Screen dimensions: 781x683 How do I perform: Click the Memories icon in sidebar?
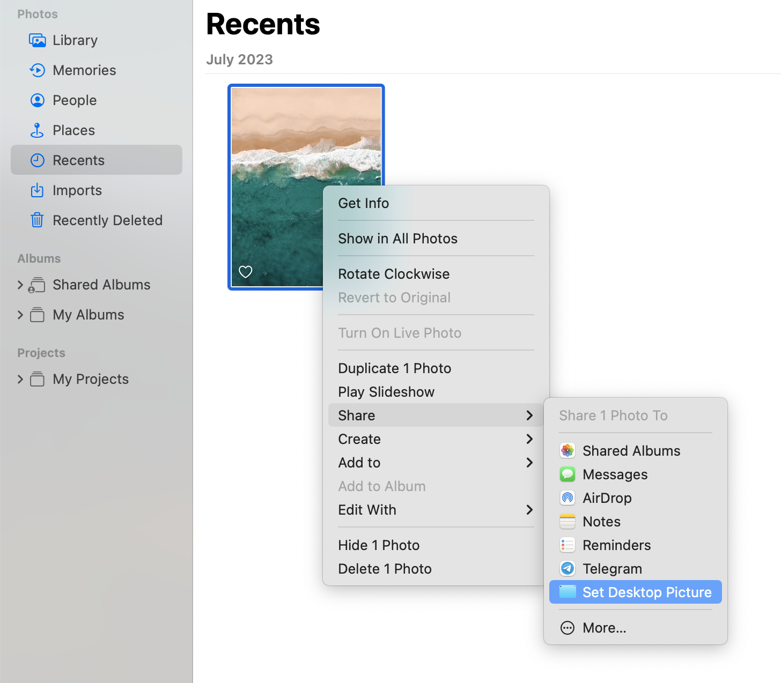37,70
